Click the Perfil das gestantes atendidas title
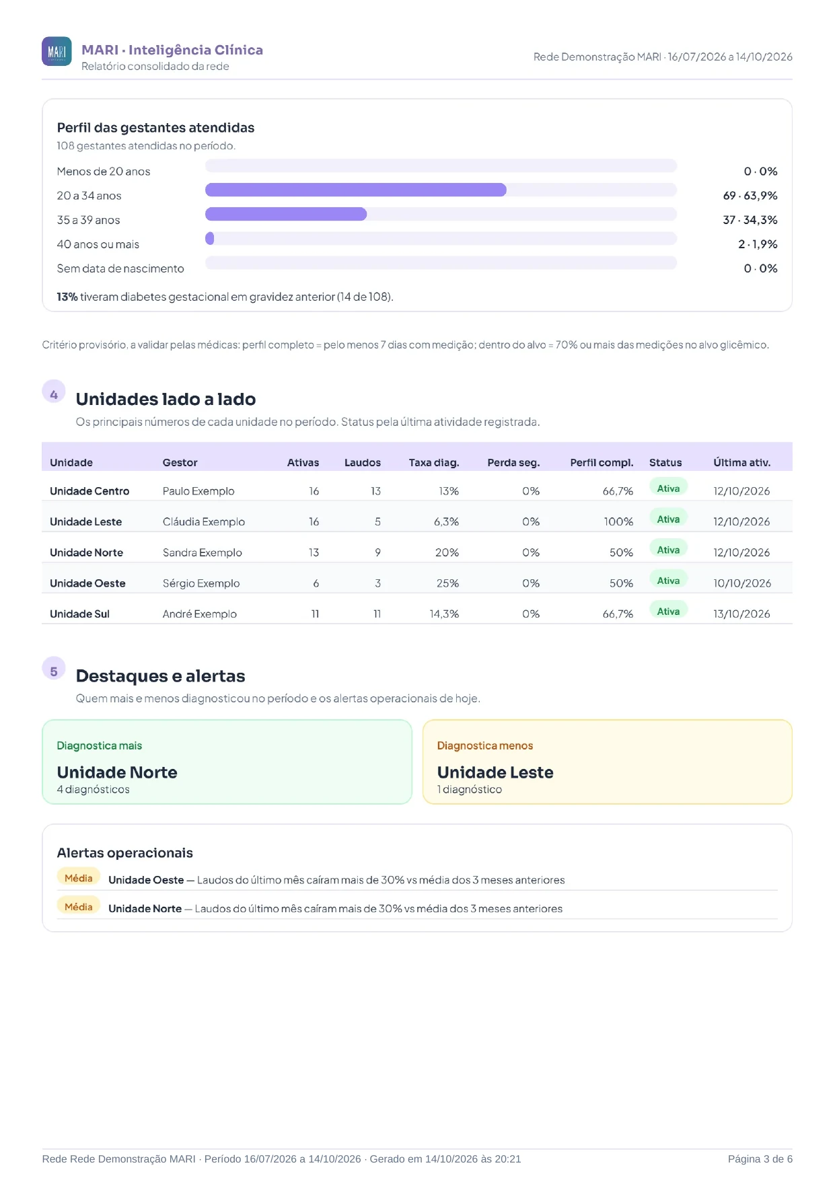Screen dimensions: 835x1180 [155, 128]
